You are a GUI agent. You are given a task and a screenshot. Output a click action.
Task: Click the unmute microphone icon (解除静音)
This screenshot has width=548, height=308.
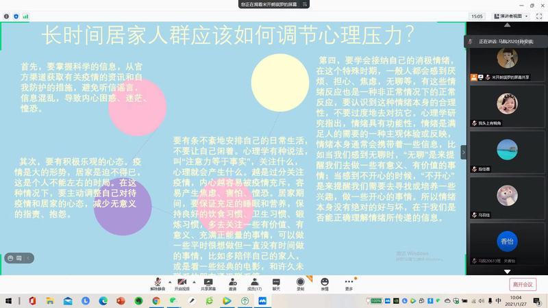point(158,281)
